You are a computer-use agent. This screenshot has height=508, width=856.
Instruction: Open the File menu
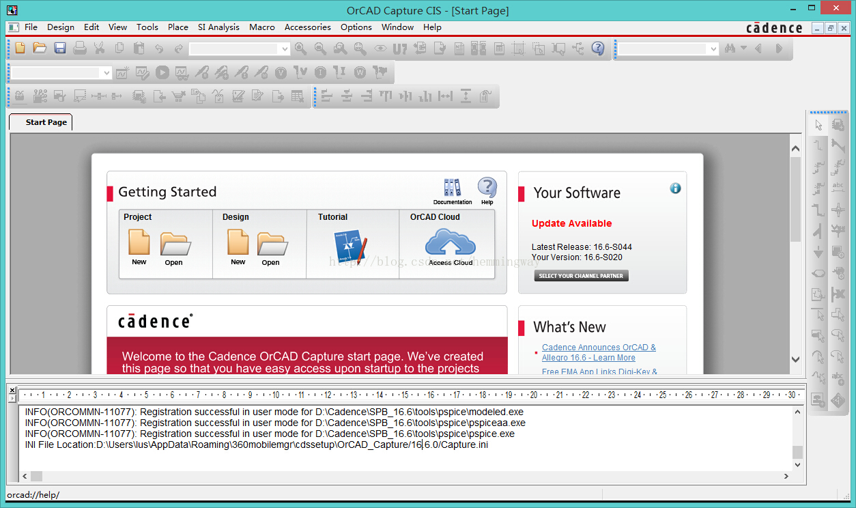[x=31, y=27]
